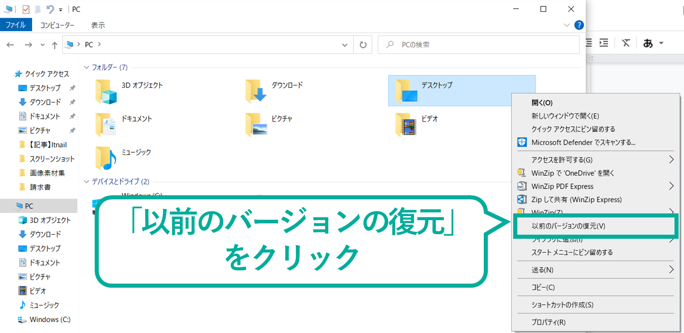Switch to the 表示 ribbon tab
This screenshot has width=684, height=333.
pyautogui.click(x=98, y=25)
